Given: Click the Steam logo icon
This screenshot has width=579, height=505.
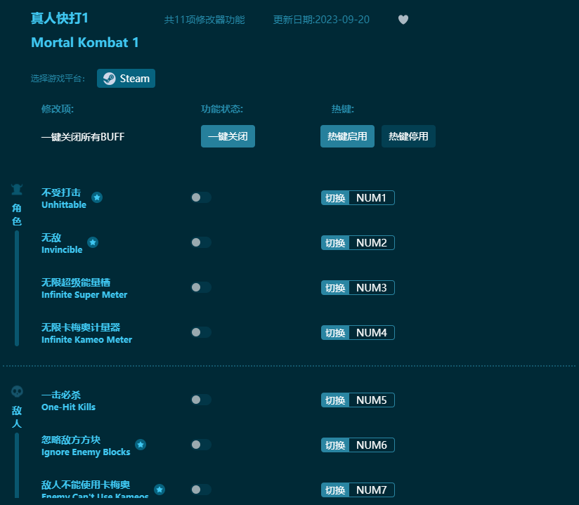Looking at the screenshot, I should 108,78.
